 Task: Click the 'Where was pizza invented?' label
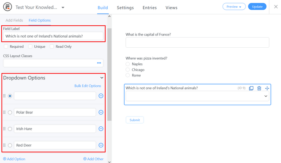[146, 58]
